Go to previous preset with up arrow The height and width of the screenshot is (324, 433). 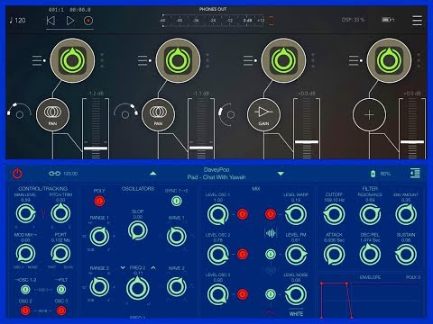pos(153,174)
